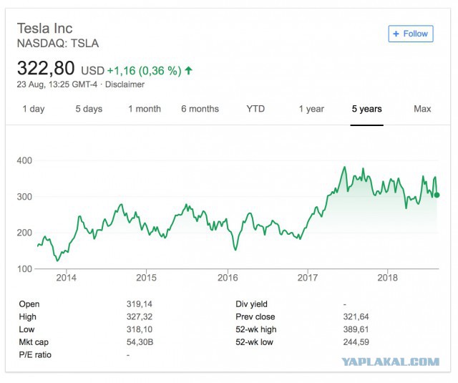Choose the 1 year range tab

pyautogui.click(x=311, y=109)
